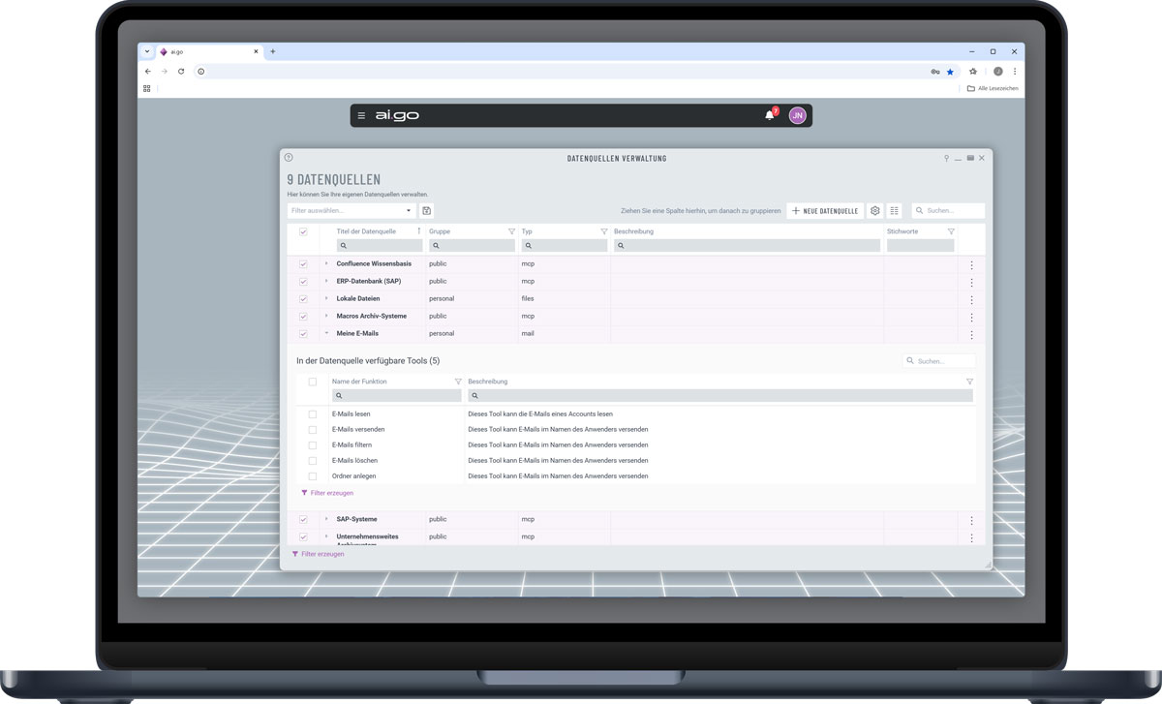
Task: Check the E-Mails versenden tool checkbox
Action: click(313, 430)
